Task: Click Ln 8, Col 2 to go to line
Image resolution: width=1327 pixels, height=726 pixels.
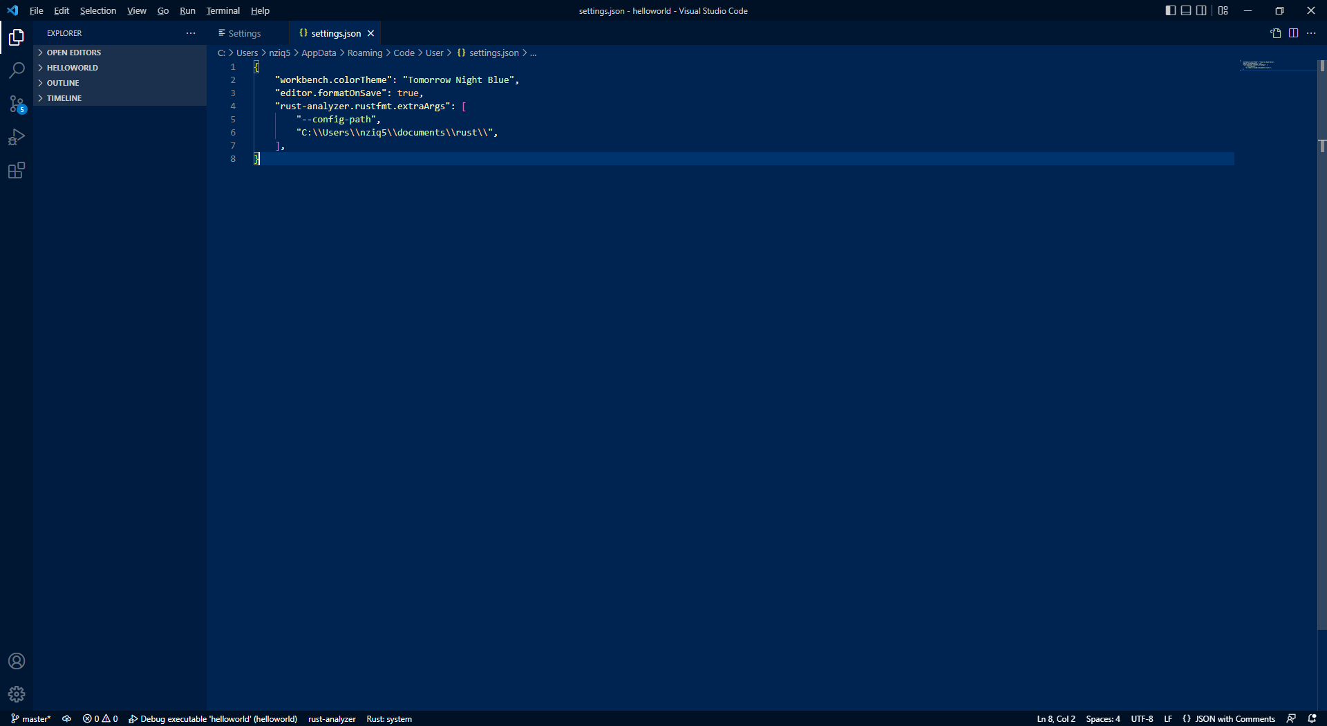Action: pos(1056,719)
